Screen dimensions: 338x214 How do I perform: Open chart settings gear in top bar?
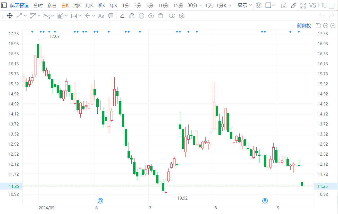[x=258, y=5]
